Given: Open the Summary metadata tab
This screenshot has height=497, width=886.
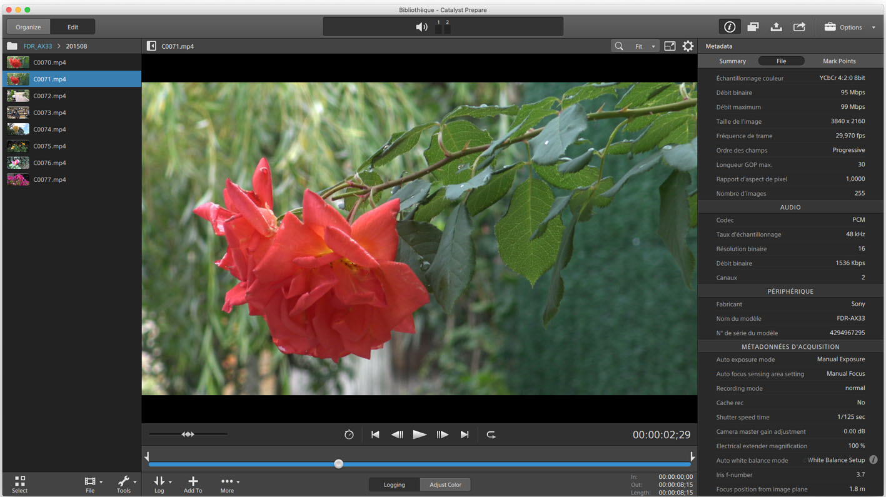Looking at the screenshot, I should (x=732, y=61).
